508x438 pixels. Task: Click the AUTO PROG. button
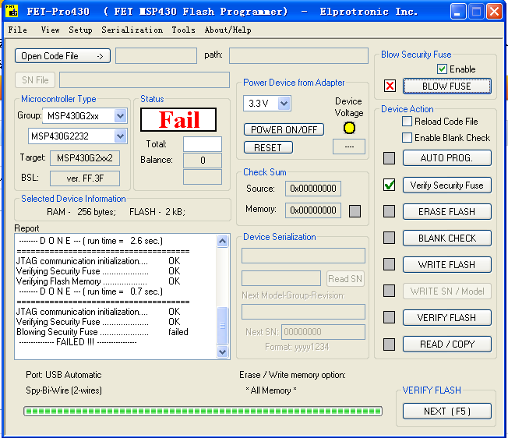446,158
